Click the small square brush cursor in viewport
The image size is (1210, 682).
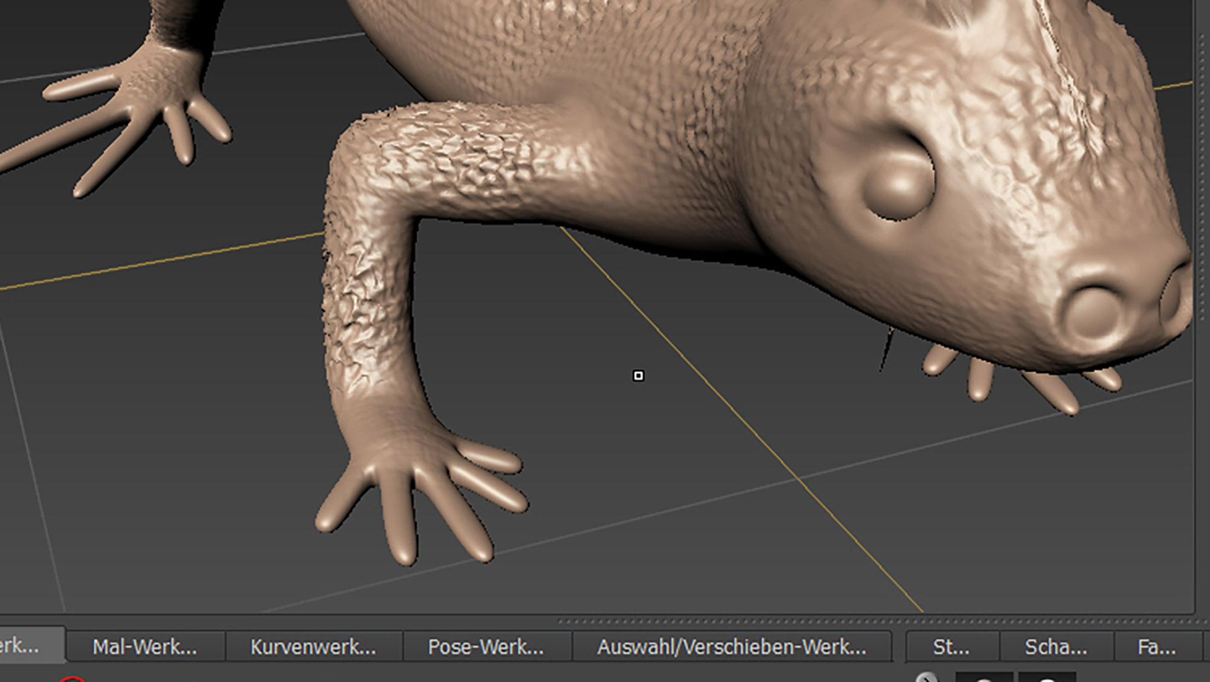click(638, 376)
